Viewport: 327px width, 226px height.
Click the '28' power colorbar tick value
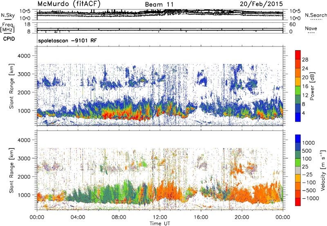click(x=305, y=60)
